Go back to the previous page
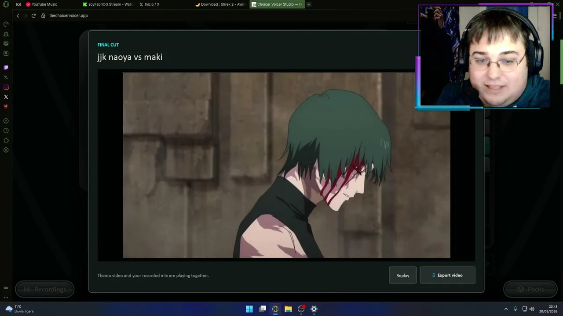Image resolution: width=563 pixels, height=316 pixels. (x=18, y=16)
